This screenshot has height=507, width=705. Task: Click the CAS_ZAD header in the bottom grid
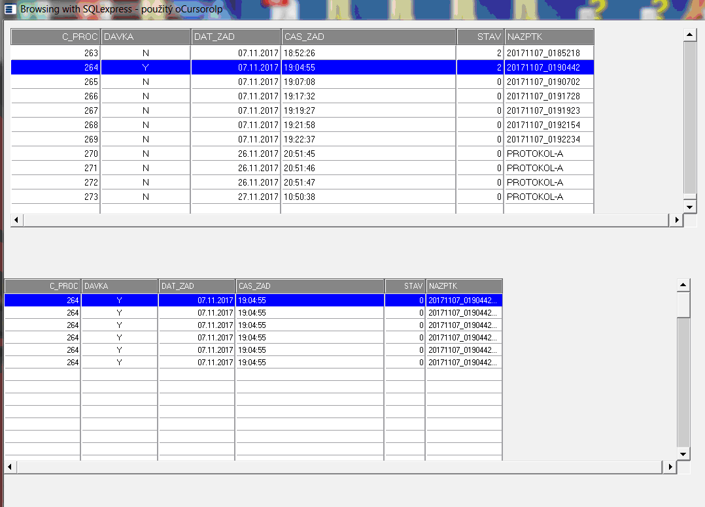click(309, 286)
